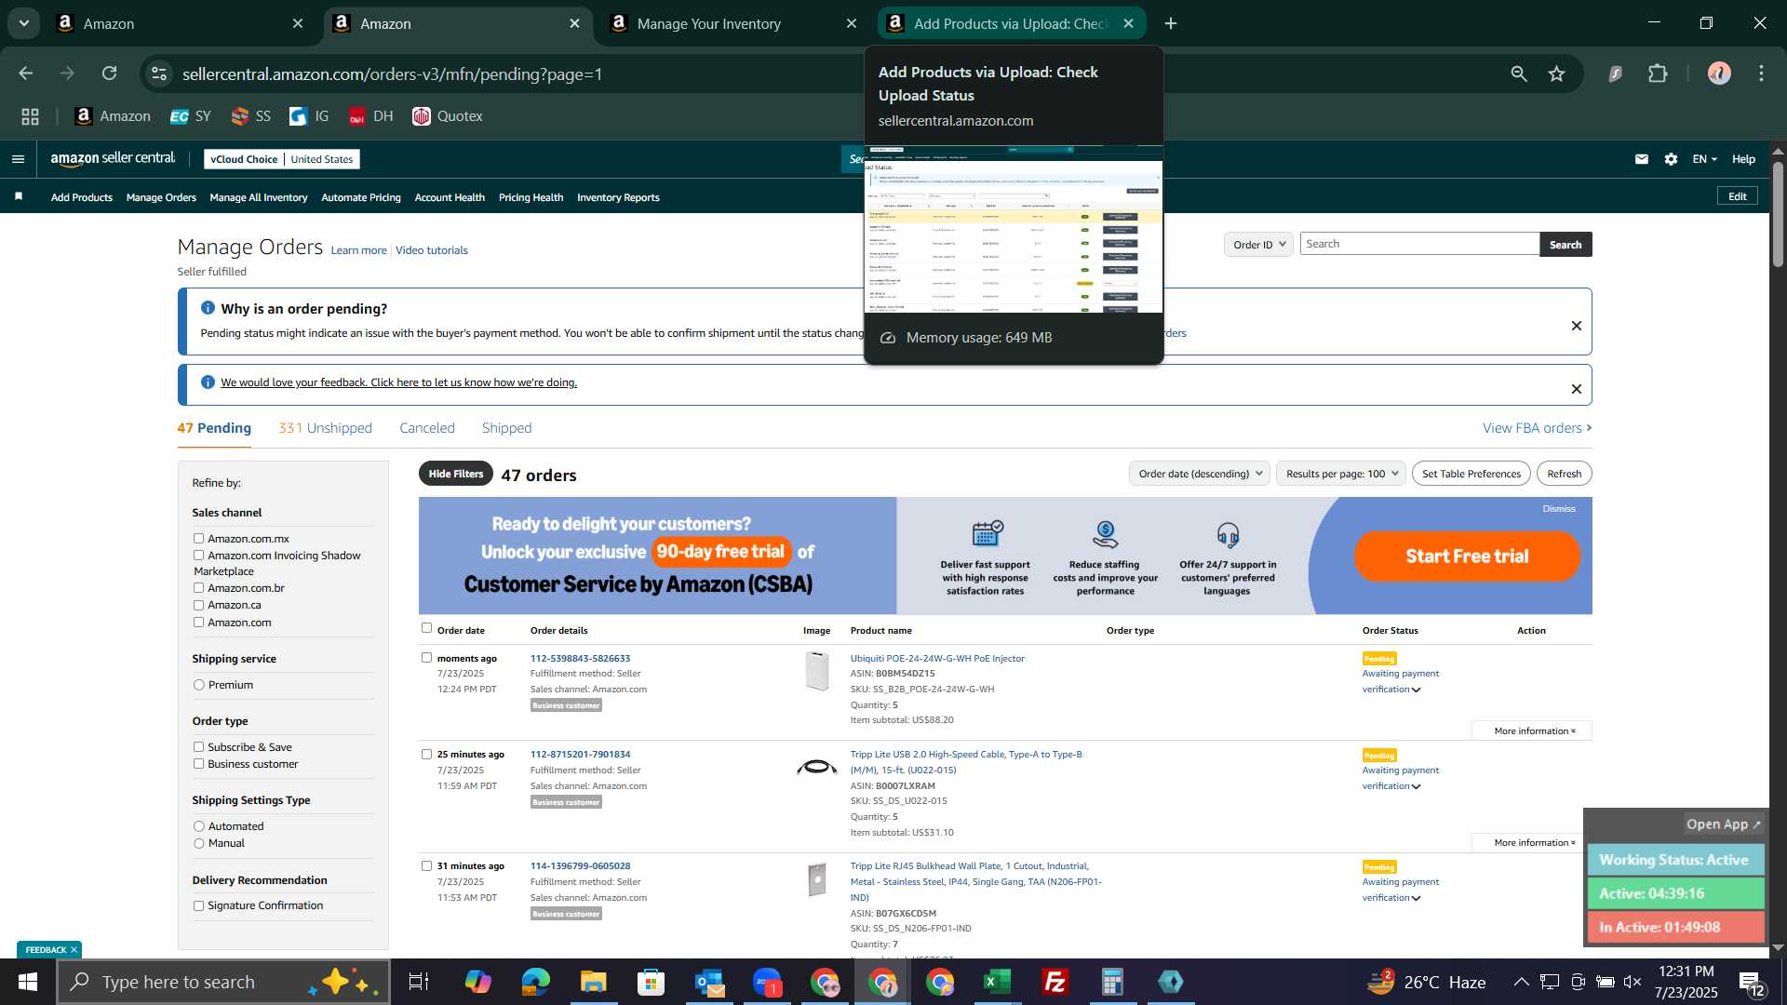Open a new browser tab
The height and width of the screenshot is (1005, 1787).
[x=1171, y=24]
